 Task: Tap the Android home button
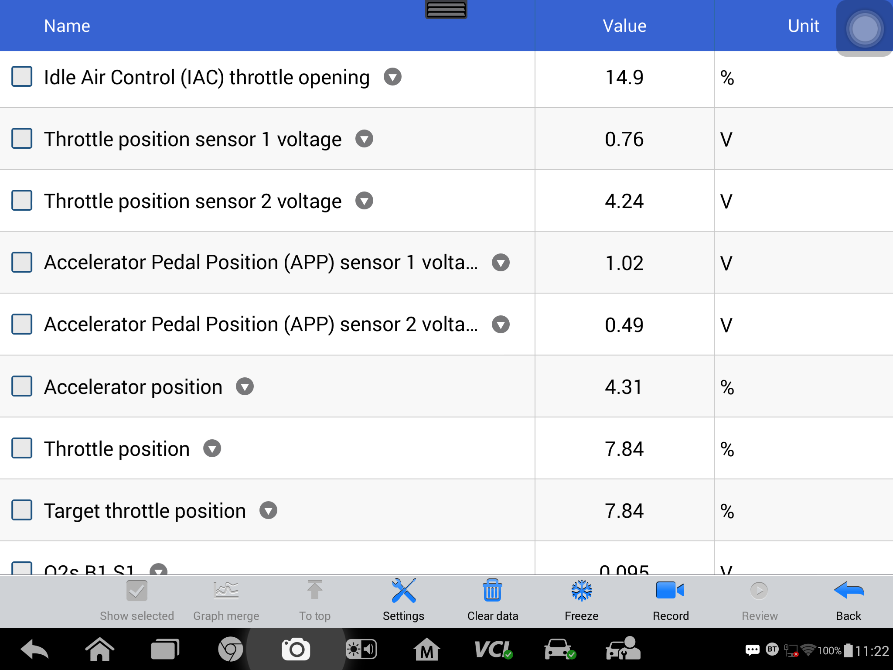coord(99,649)
